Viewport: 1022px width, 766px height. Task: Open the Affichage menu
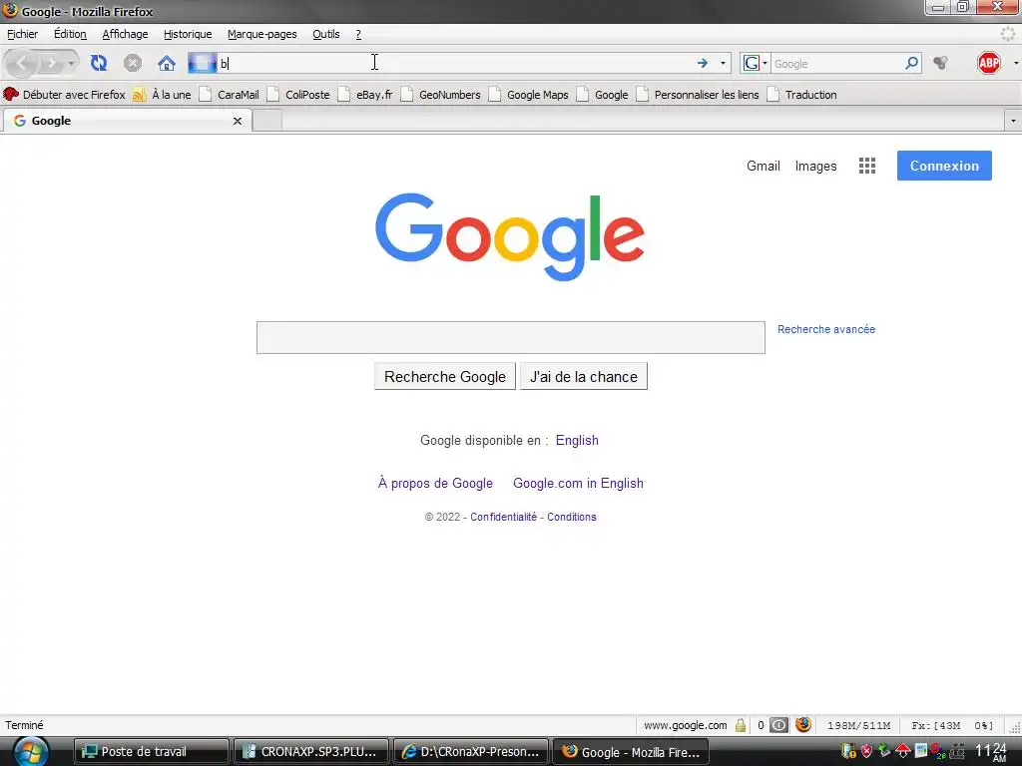coord(125,34)
